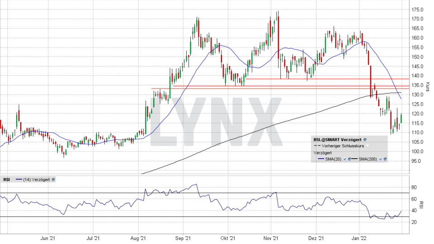Uncheck the SMA(200) checkbox
Image resolution: width=434 pixels, height=244 pixels.
(x=380, y=159)
